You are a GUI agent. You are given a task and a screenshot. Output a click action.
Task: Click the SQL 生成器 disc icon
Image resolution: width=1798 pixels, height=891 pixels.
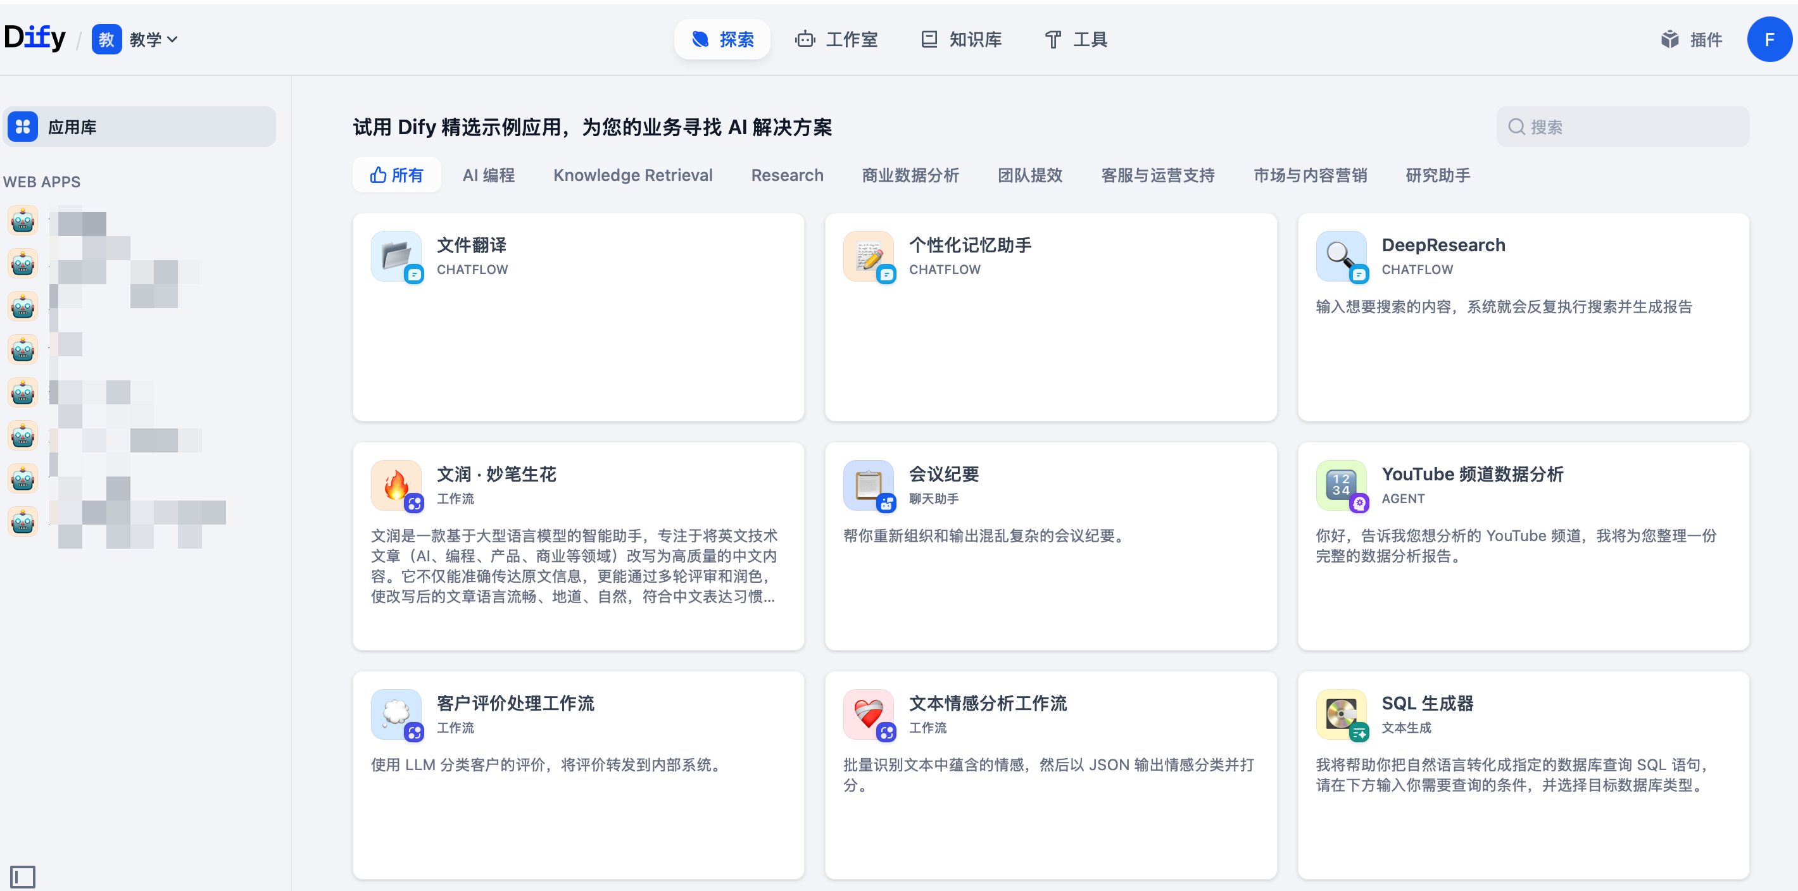[1340, 714]
